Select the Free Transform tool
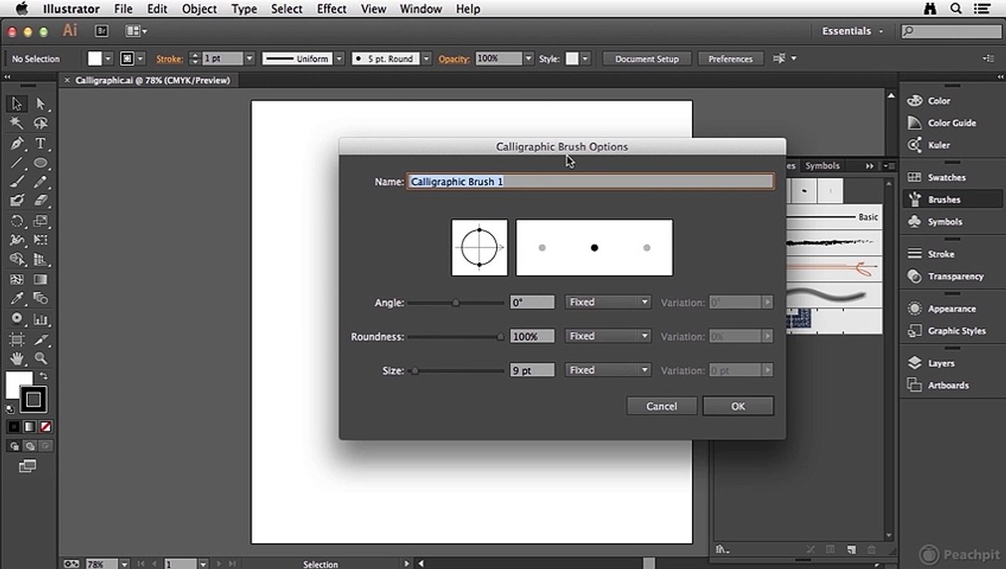The height and width of the screenshot is (569, 1006). tap(40, 240)
